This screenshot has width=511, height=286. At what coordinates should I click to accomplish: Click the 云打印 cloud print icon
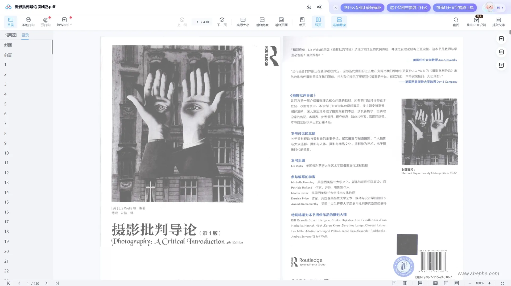coord(46,22)
